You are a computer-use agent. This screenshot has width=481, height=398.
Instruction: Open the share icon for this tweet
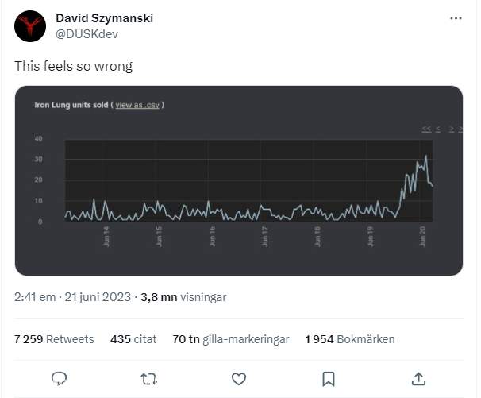coord(418,378)
